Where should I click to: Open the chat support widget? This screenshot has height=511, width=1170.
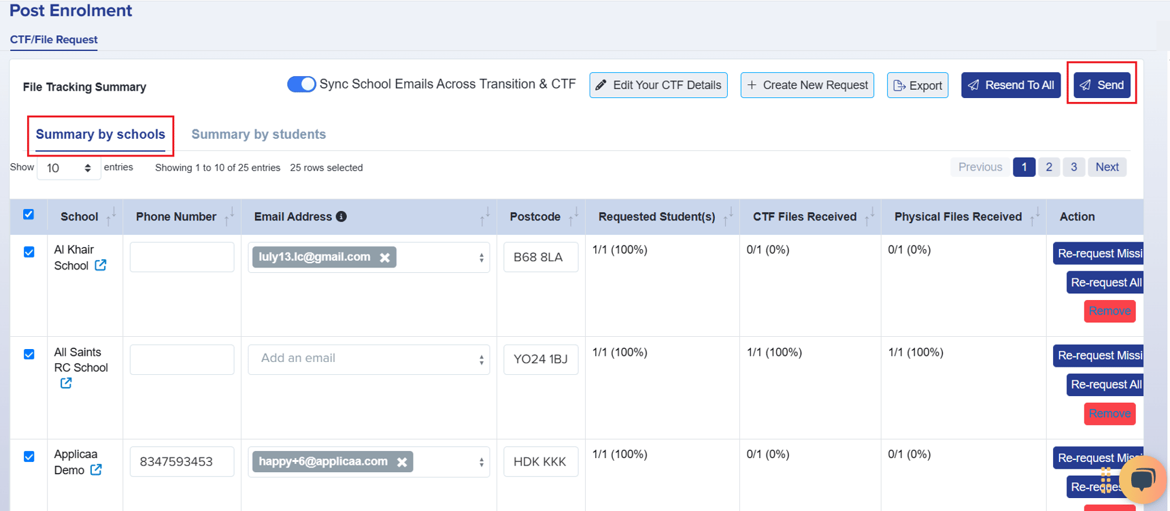[1142, 480]
